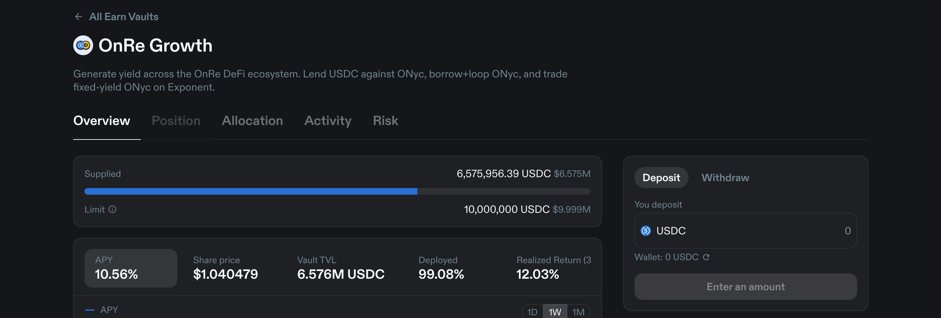Open the All Earn Vaults link
This screenshot has height=318, width=941.
pos(124,17)
